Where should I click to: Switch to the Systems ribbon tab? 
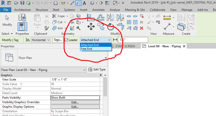coord(69,10)
